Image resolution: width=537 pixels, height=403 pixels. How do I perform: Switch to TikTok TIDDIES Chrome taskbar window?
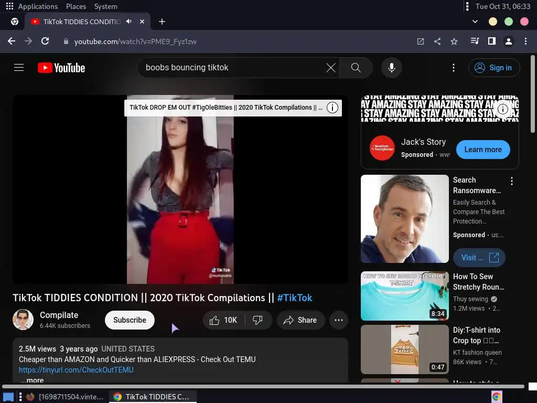(153, 397)
